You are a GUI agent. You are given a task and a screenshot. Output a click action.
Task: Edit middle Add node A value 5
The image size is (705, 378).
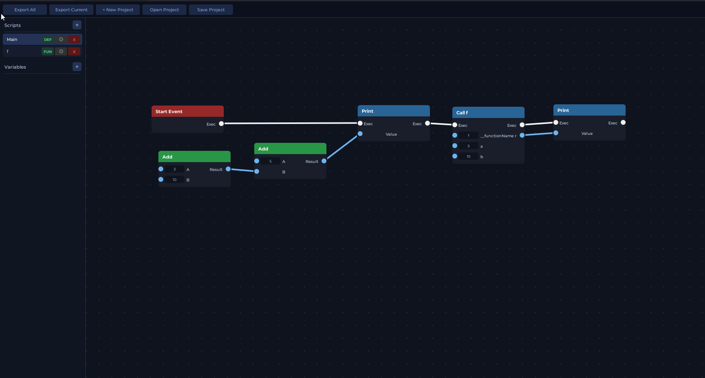270,161
